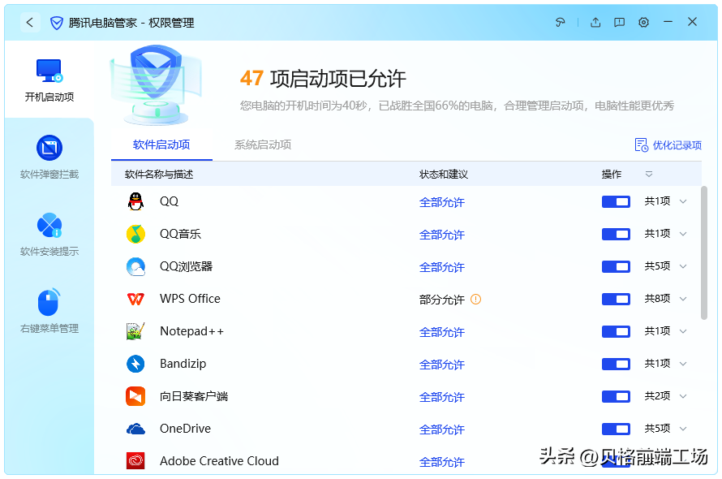Image resolution: width=722 pixels, height=479 pixels.
Task: Click the Bandizip app icon
Action: [135, 364]
